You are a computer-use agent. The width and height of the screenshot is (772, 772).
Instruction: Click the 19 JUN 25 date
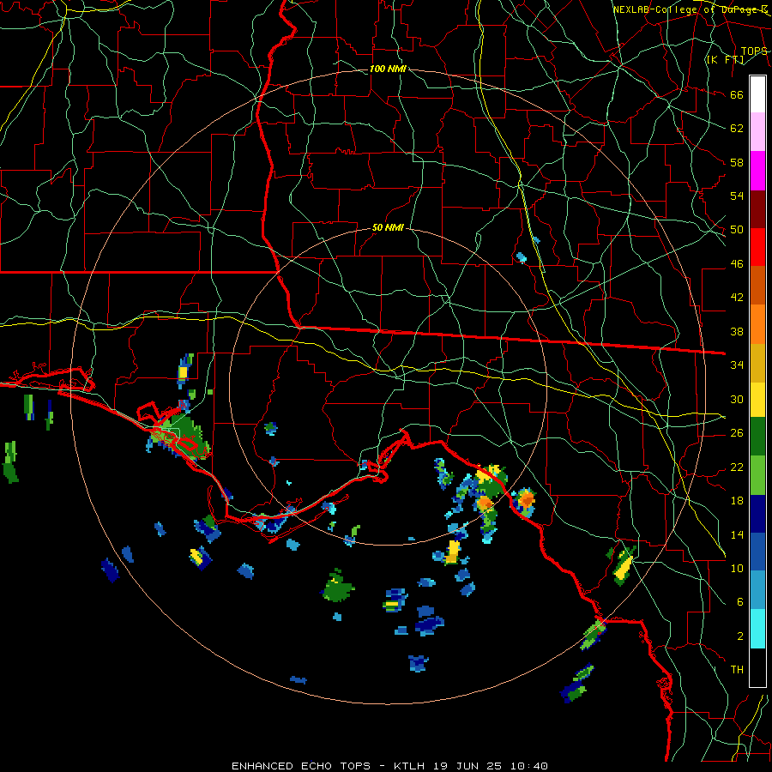click(467, 766)
